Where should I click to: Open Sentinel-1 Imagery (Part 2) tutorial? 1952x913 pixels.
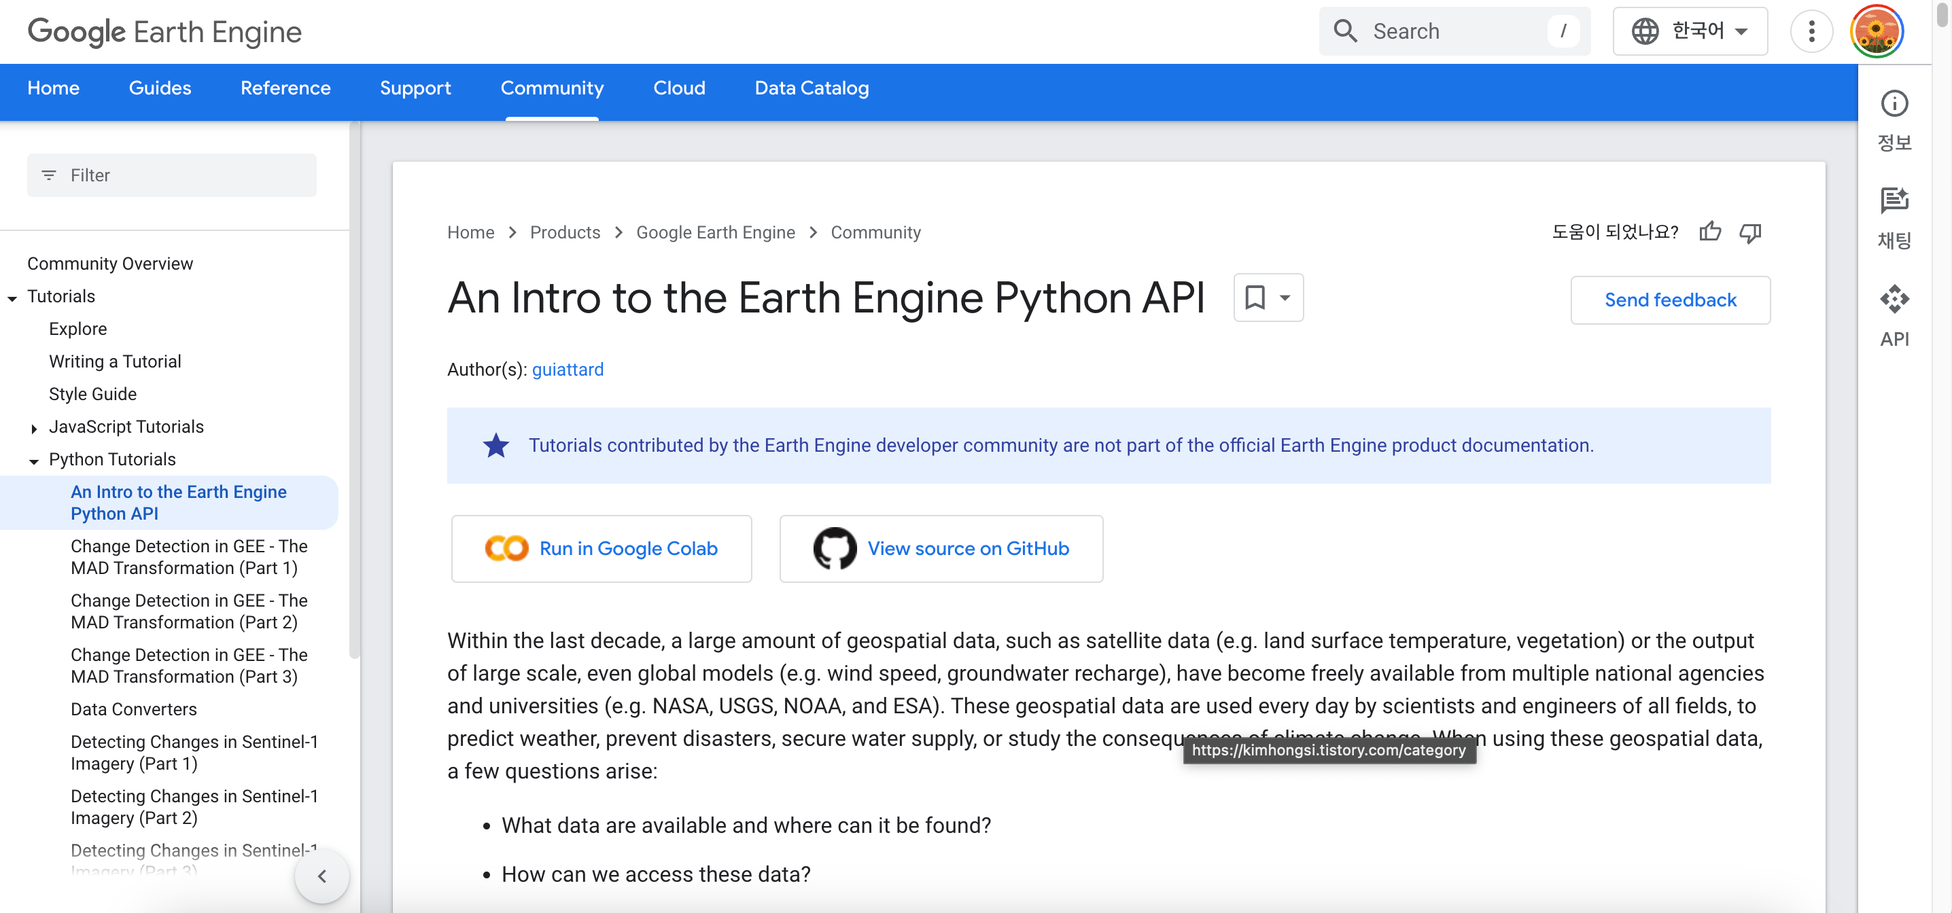click(194, 806)
